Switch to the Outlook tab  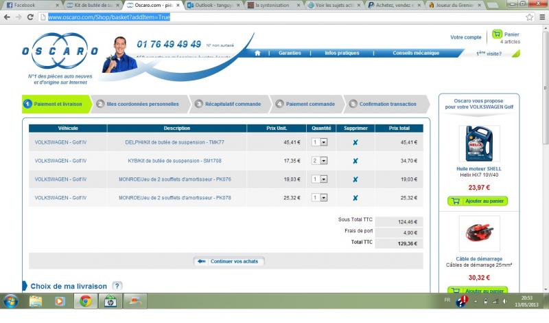213,5
